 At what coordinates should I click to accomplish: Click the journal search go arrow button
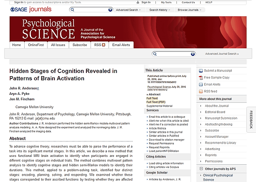193,54
